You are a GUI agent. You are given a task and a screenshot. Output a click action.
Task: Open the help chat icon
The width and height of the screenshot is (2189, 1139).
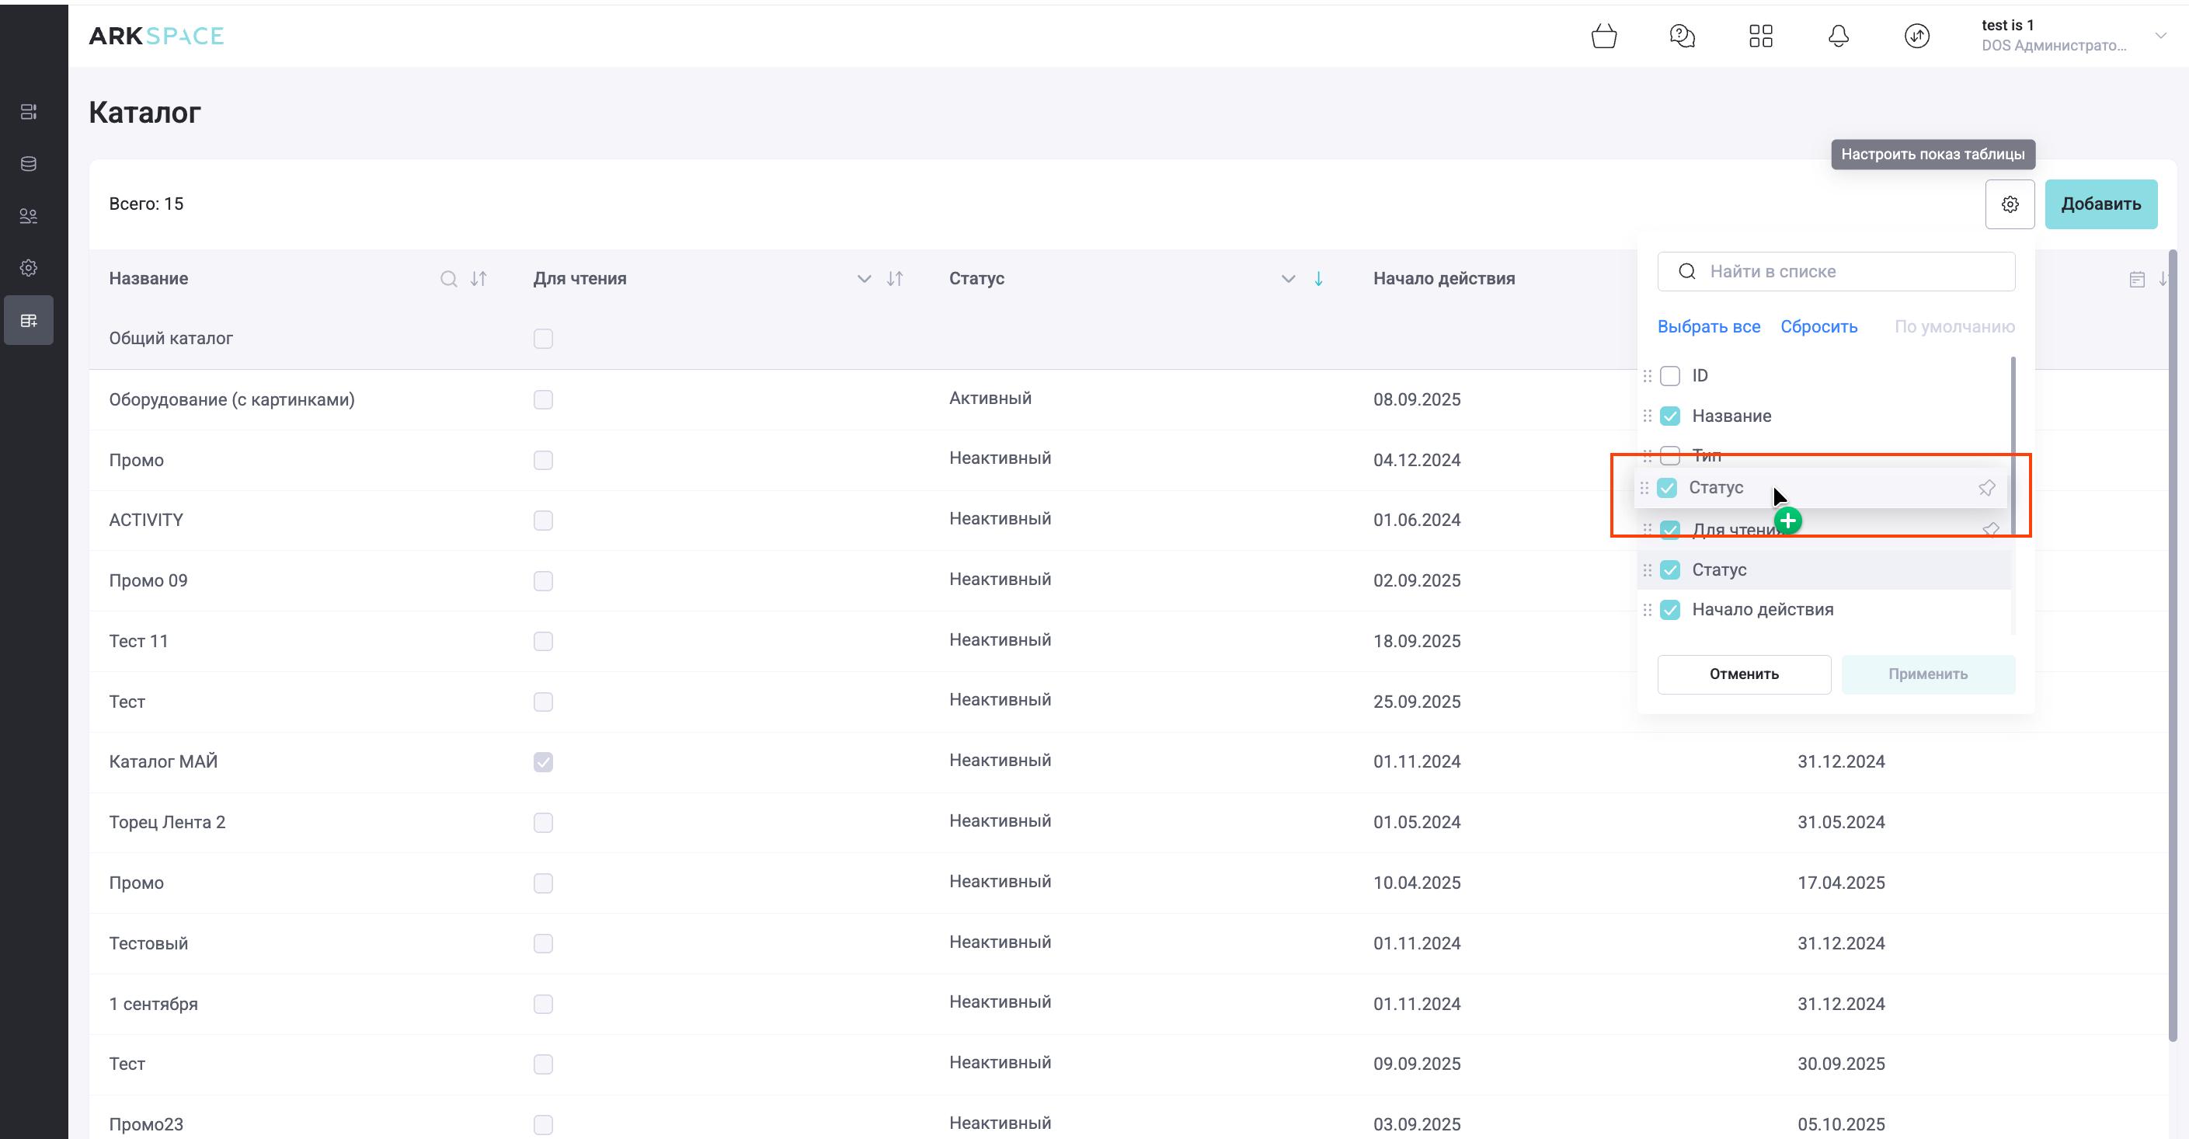(1682, 37)
